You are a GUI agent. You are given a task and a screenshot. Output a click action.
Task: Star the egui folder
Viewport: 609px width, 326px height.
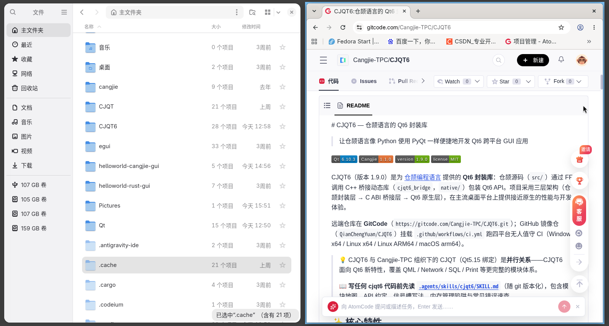[283, 146]
